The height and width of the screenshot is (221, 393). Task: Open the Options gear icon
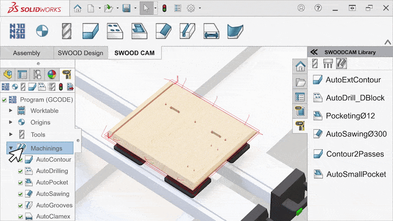191,8
